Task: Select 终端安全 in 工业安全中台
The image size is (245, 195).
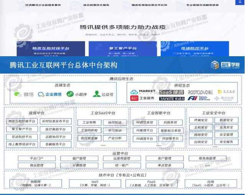Action: [x=201, y=120]
